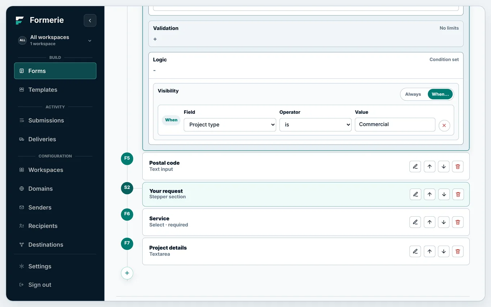Move Project details field down

tap(444, 251)
